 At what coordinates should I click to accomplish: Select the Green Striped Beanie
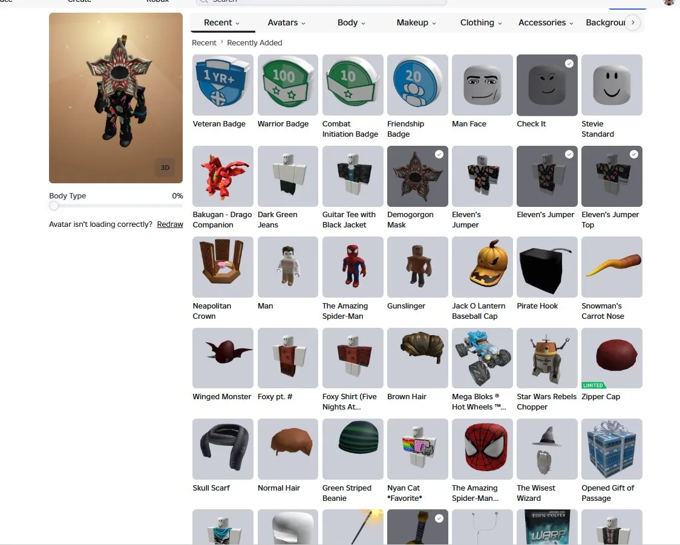353,449
